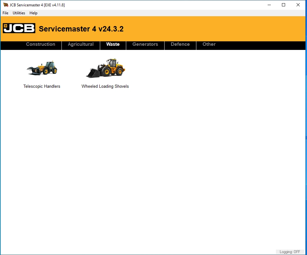The image size is (307, 255).
Task: Open Wheeled Loading Shovels via its text label
Action: tap(105, 86)
